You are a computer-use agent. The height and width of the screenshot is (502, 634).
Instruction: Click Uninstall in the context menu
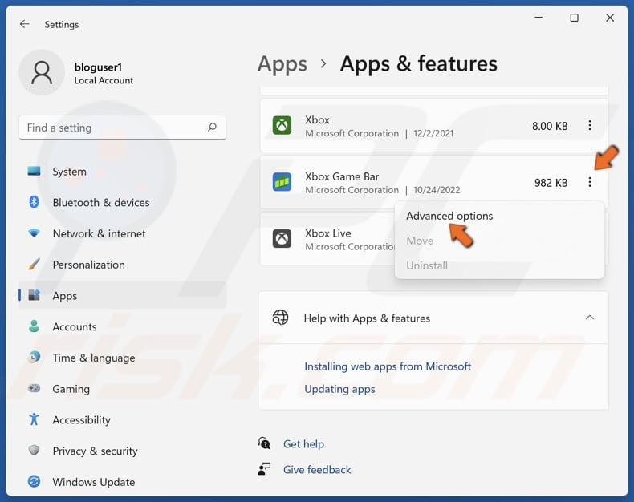427,265
